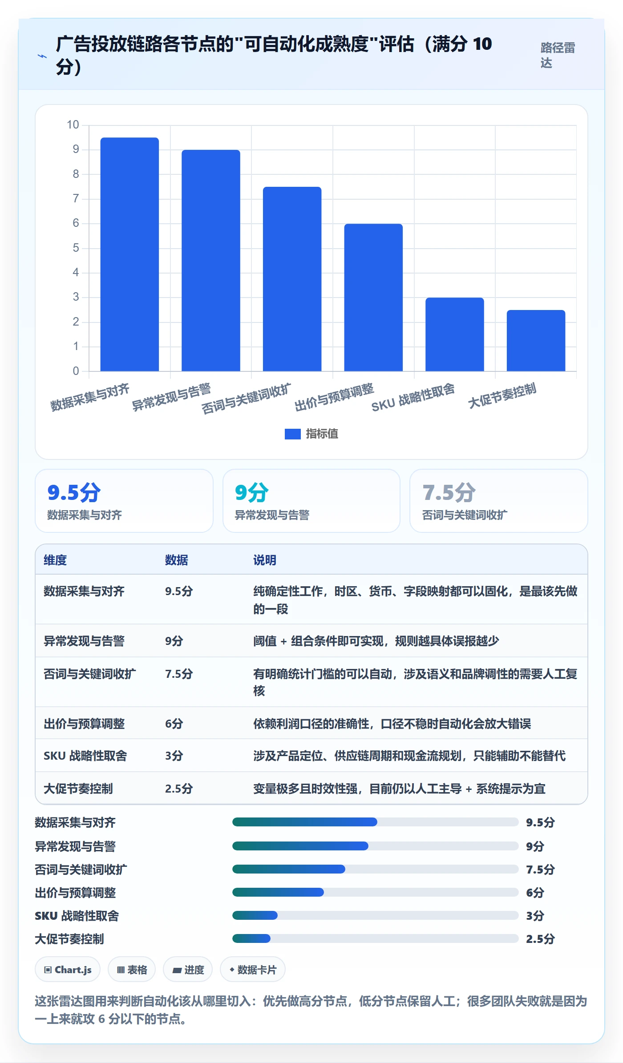Select table cell starting 纯确定性工作
The width and height of the screenshot is (623, 1063).
pos(416,600)
